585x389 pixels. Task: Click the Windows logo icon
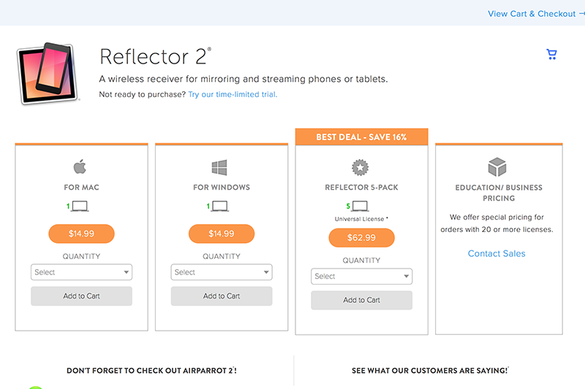tap(221, 167)
